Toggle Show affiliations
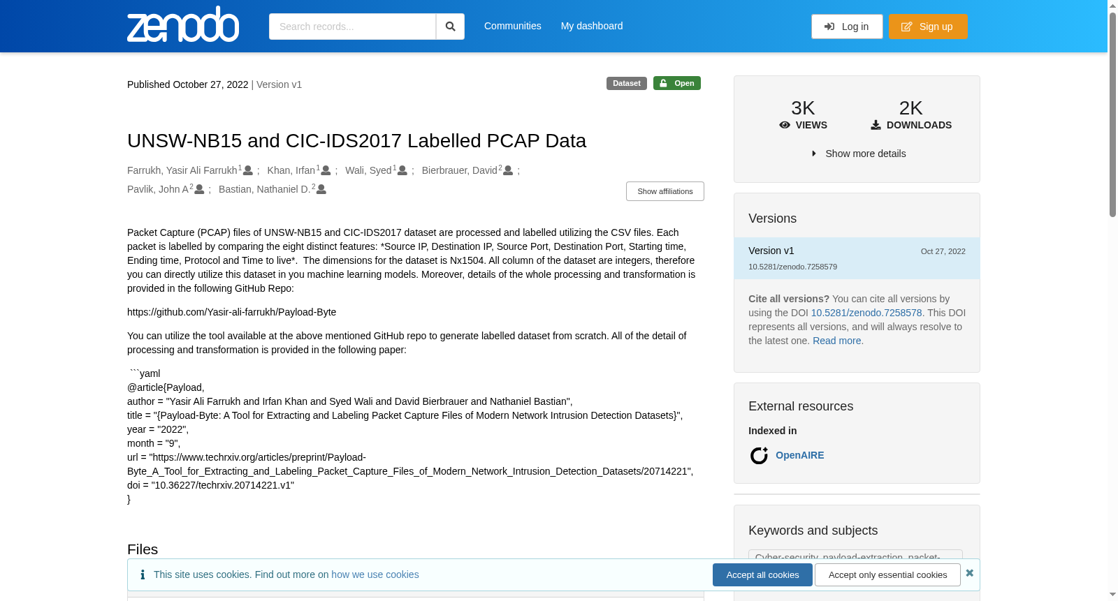The image size is (1118, 601). tap(665, 191)
